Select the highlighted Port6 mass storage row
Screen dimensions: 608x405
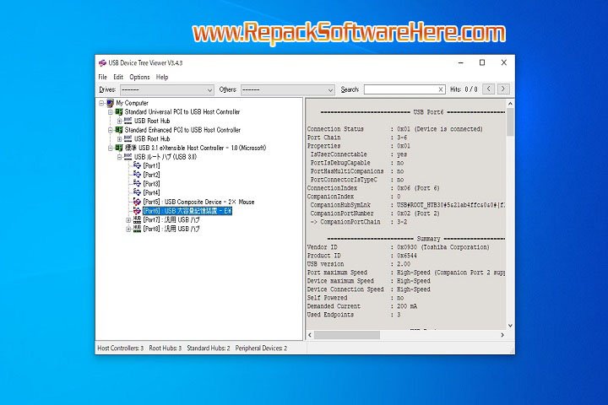(187, 210)
